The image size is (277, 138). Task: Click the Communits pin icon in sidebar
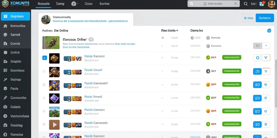click(5, 98)
